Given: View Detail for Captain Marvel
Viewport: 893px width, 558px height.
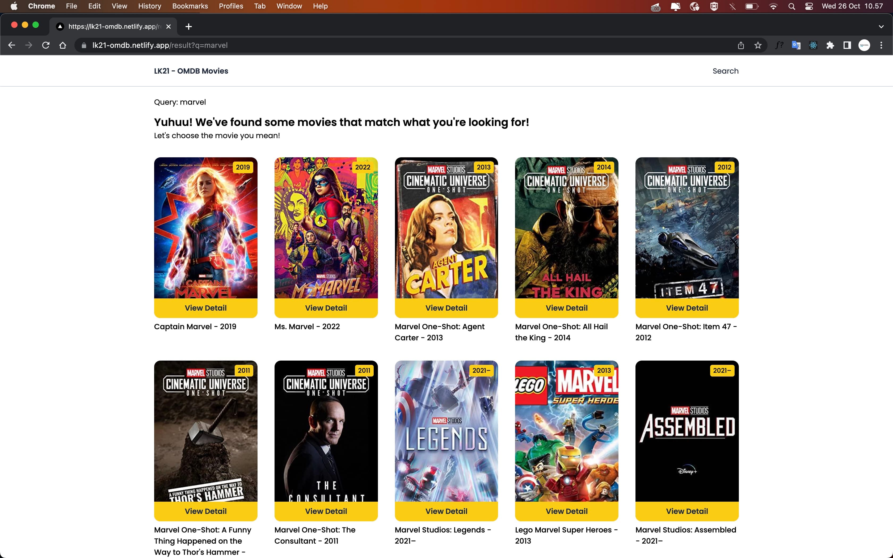Looking at the screenshot, I should click(205, 308).
